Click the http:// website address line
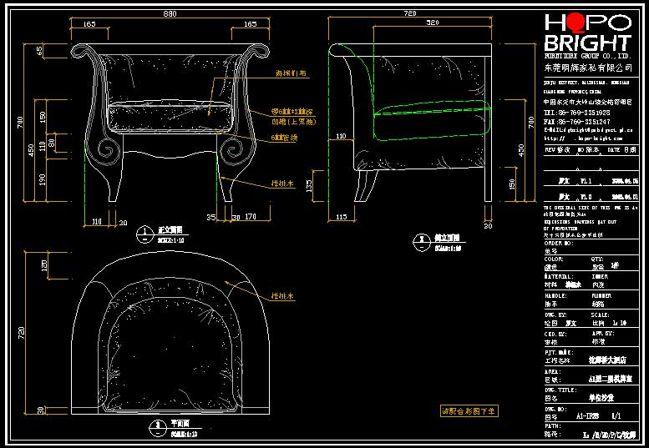The height and width of the screenshot is (448, 649). 584,138
